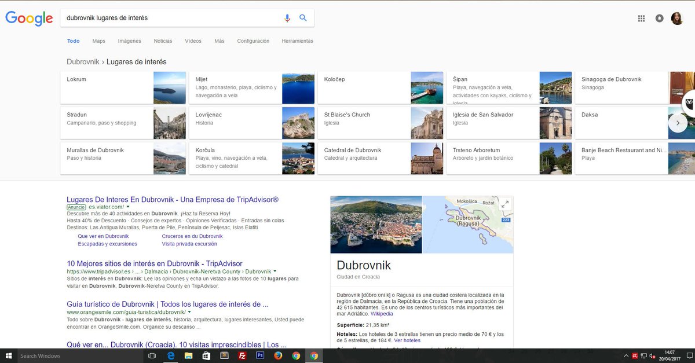The height and width of the screenshot is (363, 695).
Task: Open the Mljet place card
Action: [x=251, y=87]
